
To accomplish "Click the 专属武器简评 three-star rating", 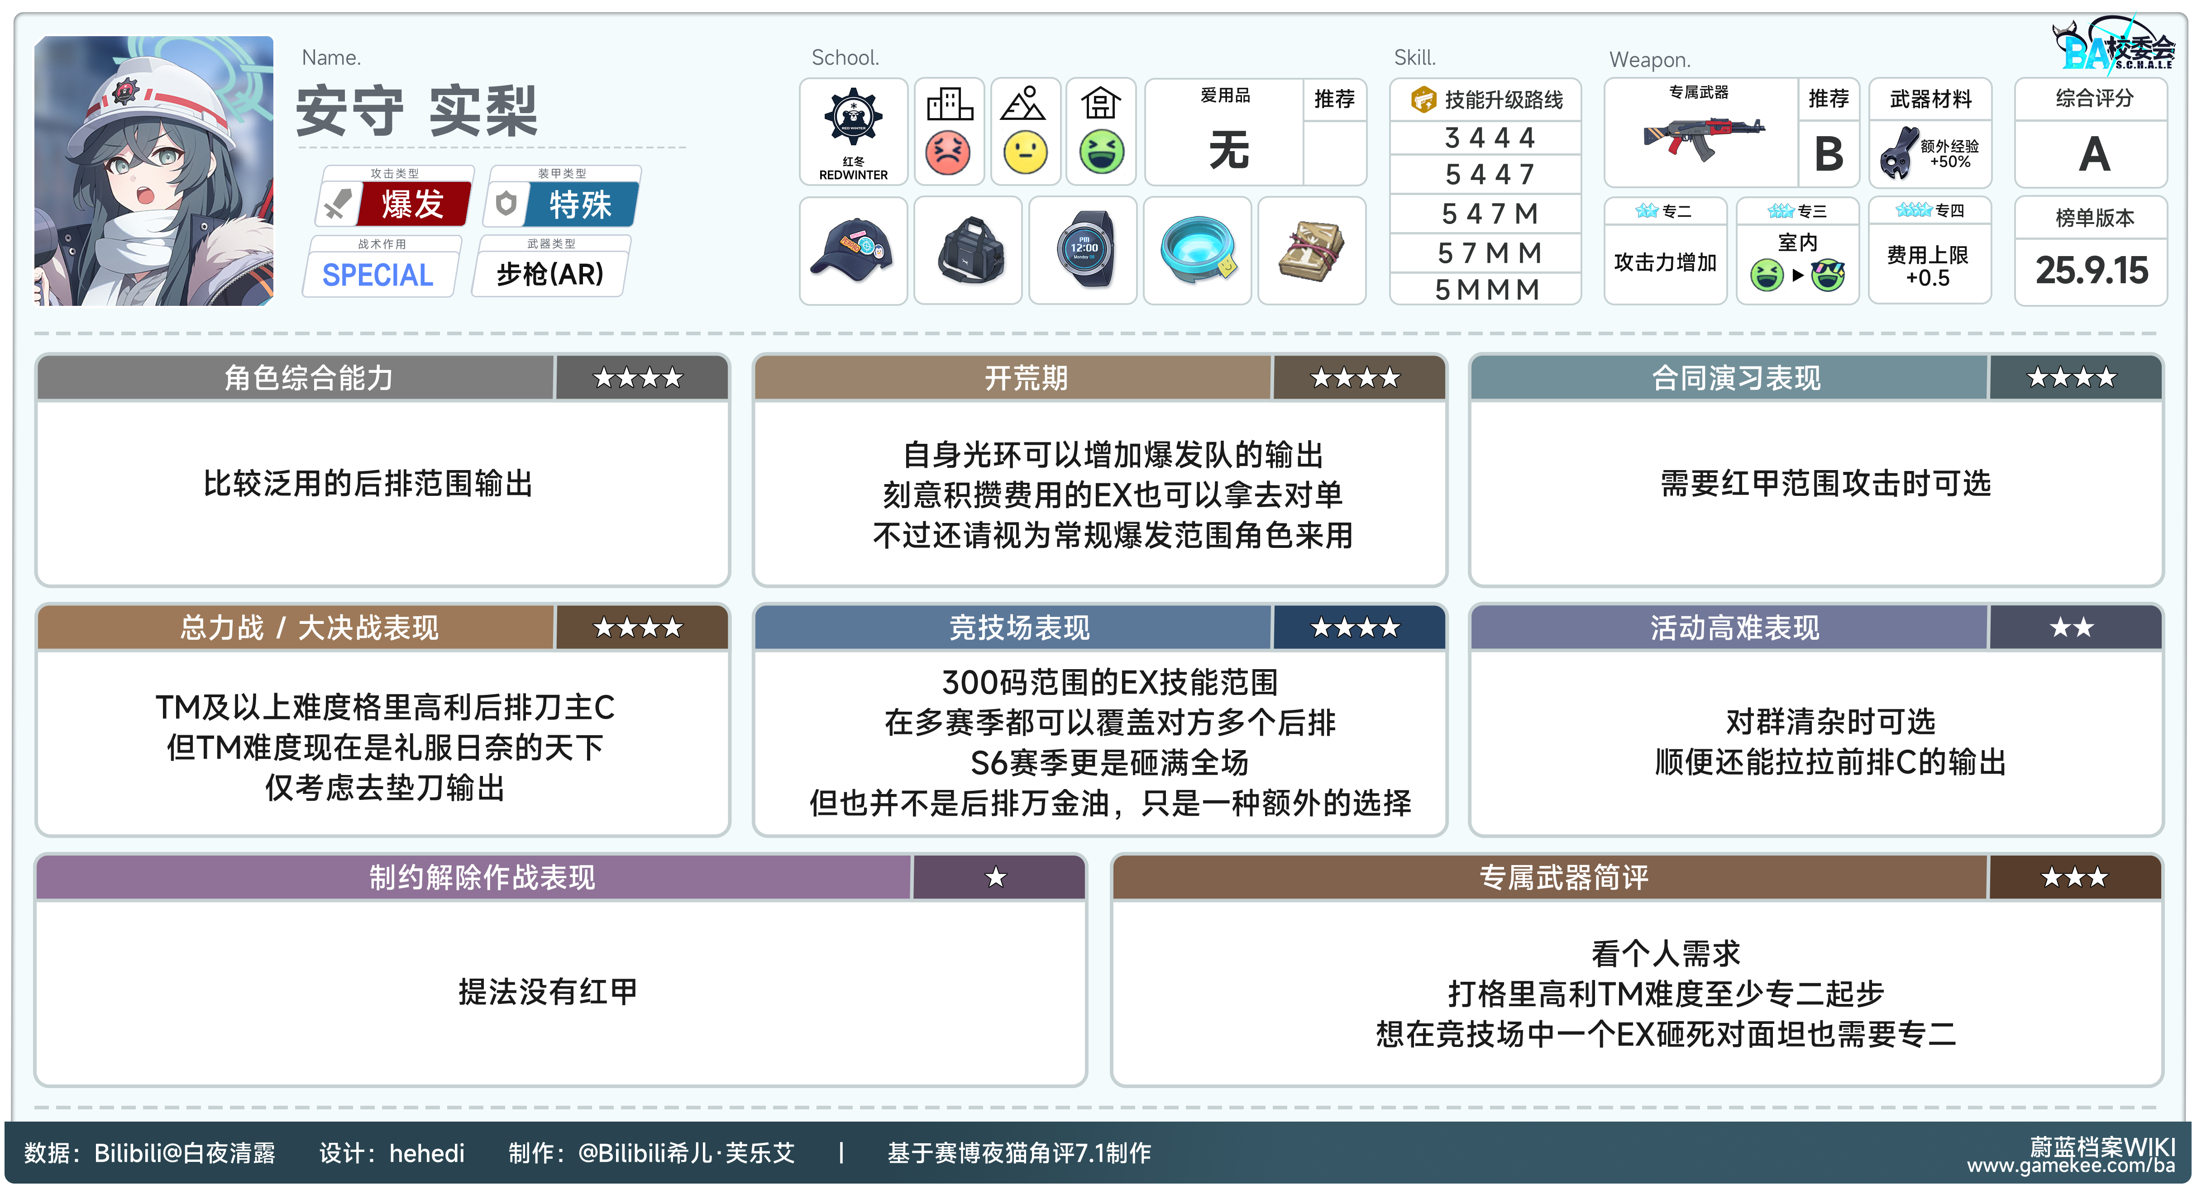I will click(2074, 877).
